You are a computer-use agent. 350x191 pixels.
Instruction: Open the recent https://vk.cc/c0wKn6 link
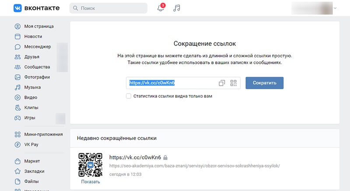click(x=135, y=157)
